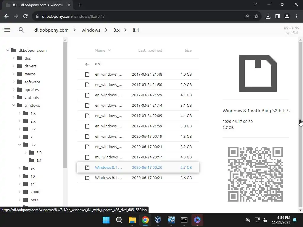The image size is (303, 227).
Task: Open the hamburger sidebar menu icon
Action: (7, 30)
